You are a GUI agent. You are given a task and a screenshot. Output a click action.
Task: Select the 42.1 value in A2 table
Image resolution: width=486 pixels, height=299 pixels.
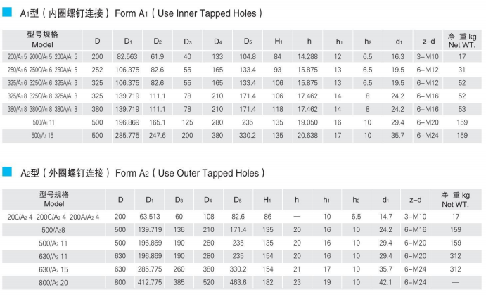tap(385, 282)
